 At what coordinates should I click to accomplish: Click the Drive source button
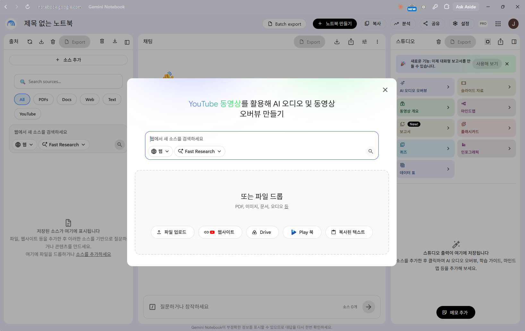[262, 232]
